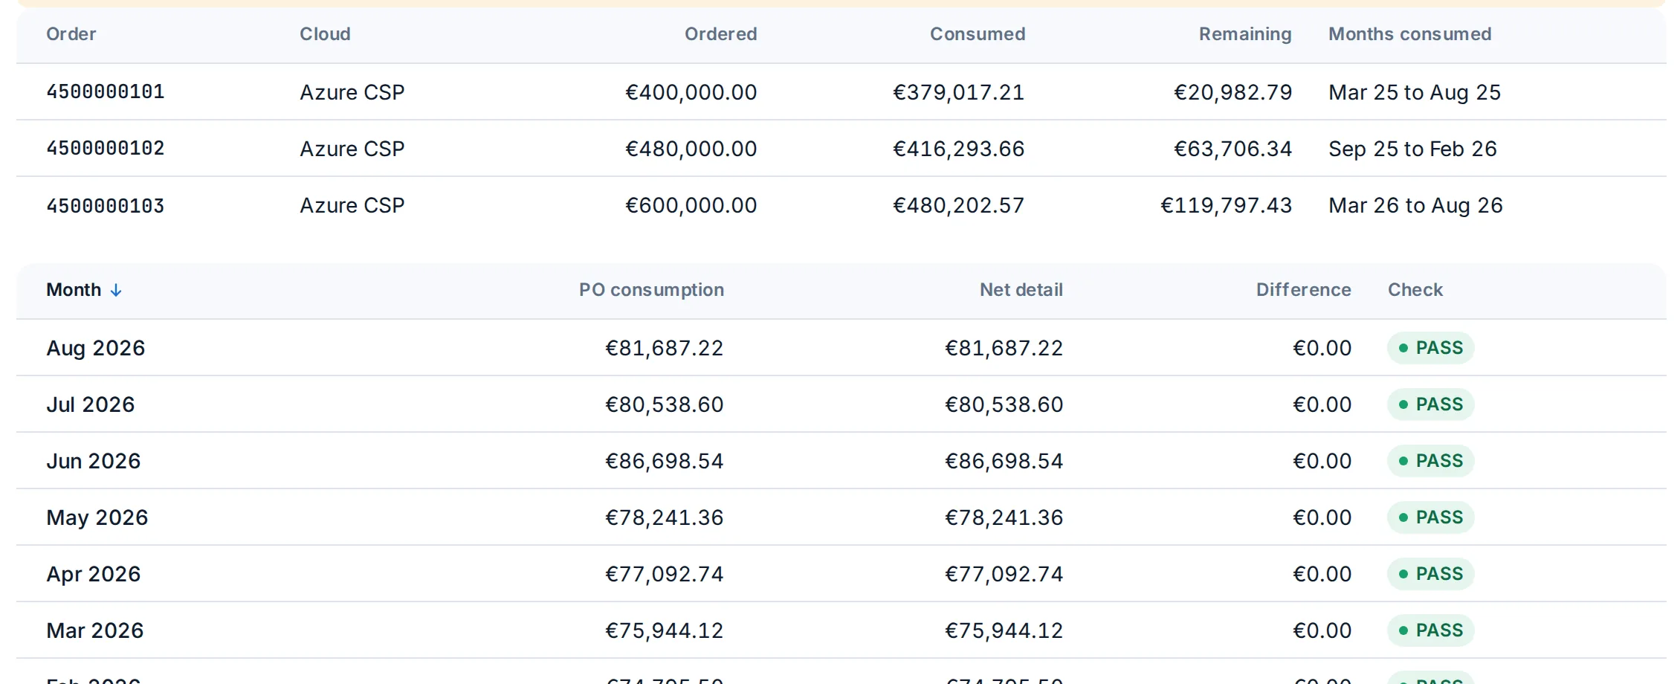The image size is (1680, 684).
Task: Select the Mar 2026 month row
Action: click(x=841, y=630)
